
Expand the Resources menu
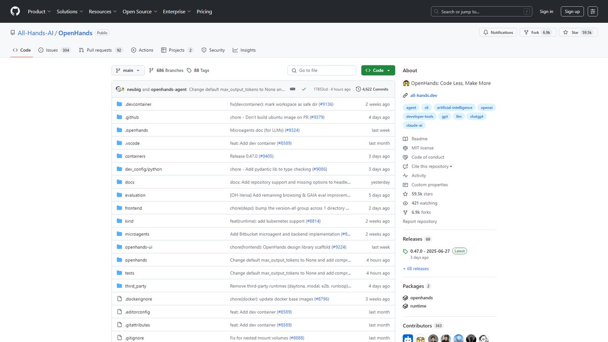pos(102,11)
